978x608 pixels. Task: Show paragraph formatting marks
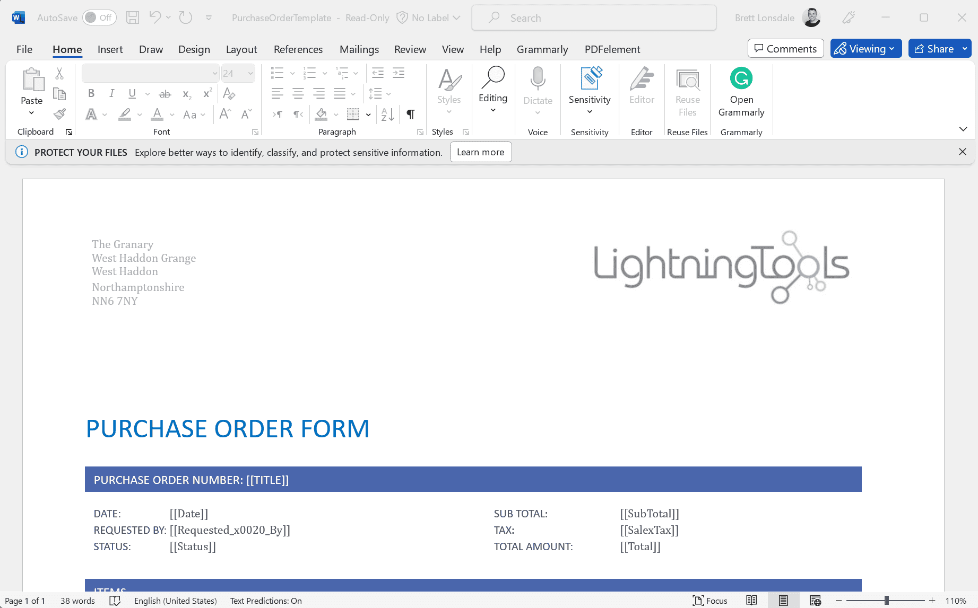[x=410, y=114]
